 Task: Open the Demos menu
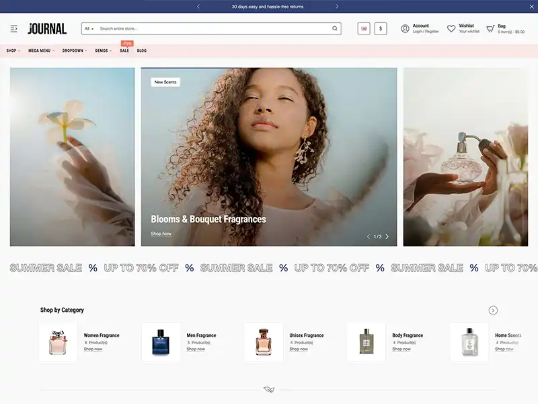[x=103, y=50]
